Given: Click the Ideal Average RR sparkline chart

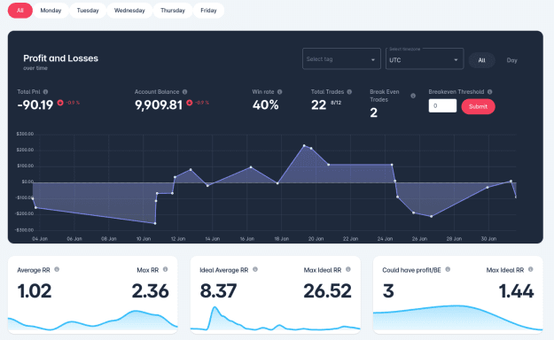Looking at the screenshot, I should click(276, 319).
